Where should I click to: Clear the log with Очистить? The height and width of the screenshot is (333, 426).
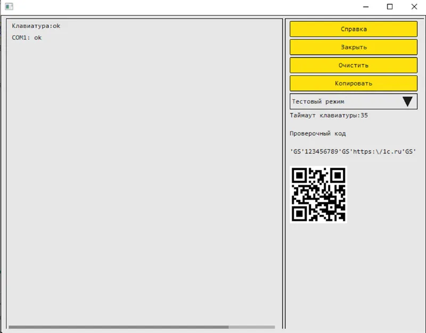click(x=354, y=65)
